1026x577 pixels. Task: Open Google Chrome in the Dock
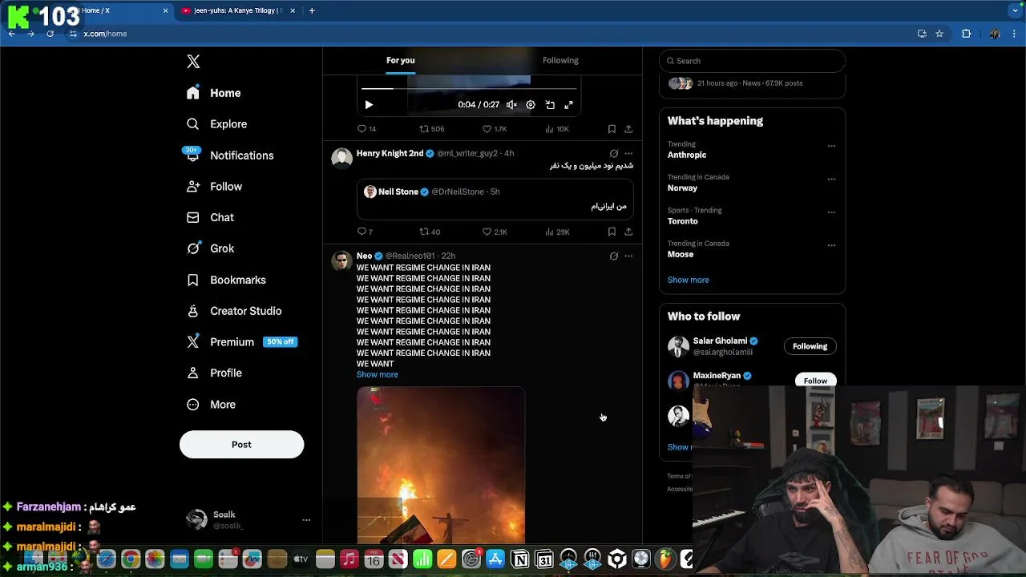coord(131,559)
